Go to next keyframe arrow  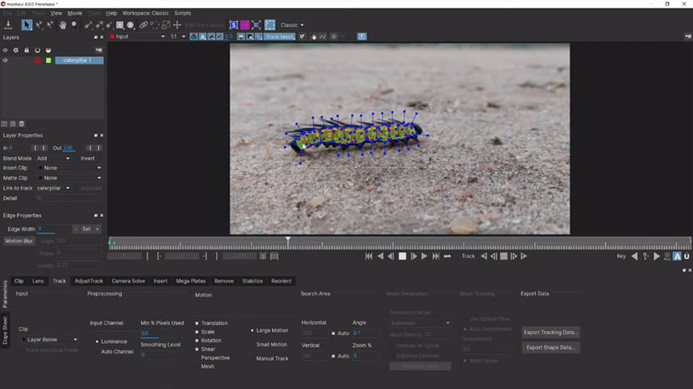(x=657, y=256)
